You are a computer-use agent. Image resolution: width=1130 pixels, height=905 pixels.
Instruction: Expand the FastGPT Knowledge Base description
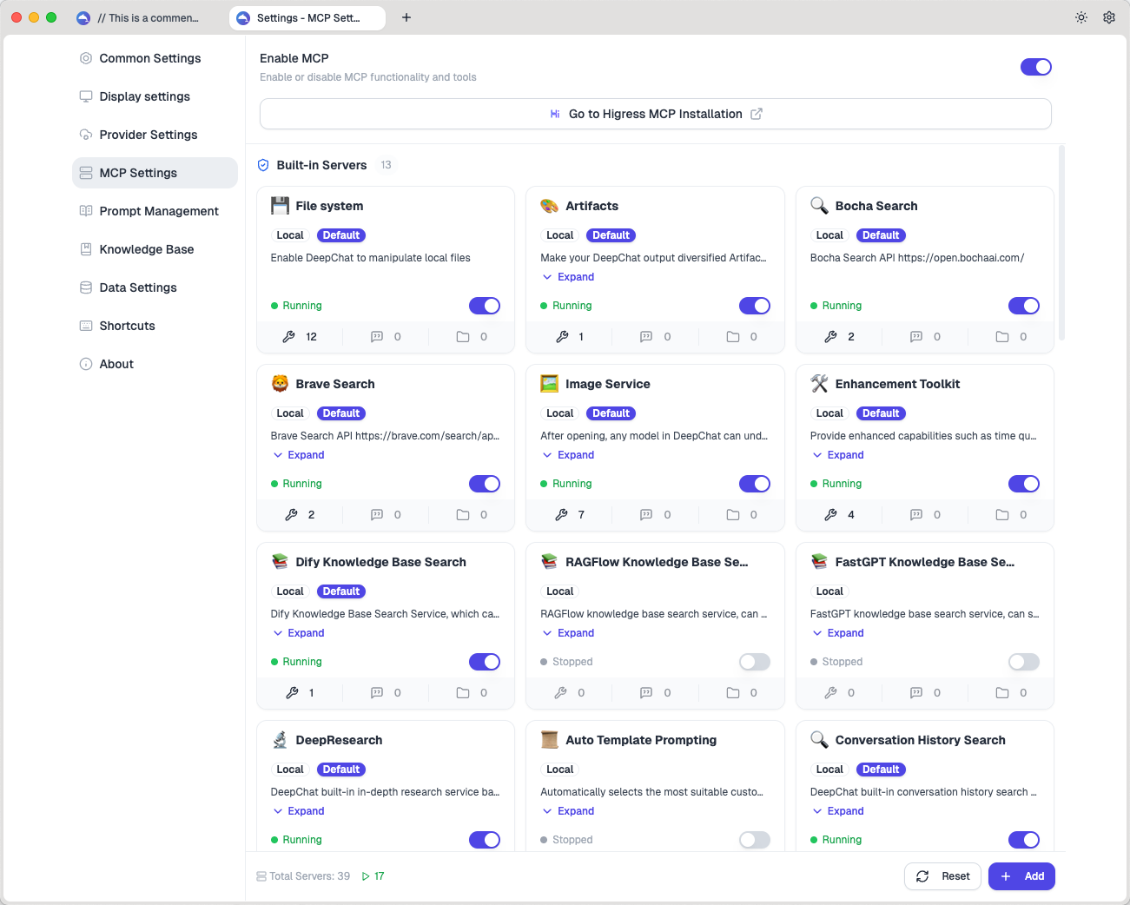click(x=838, y=633)
